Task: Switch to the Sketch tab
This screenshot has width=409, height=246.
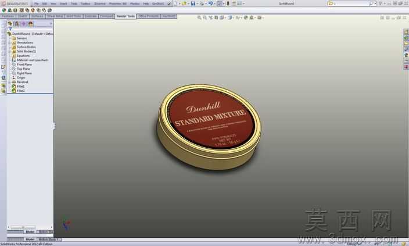Action: click(23, 16)
